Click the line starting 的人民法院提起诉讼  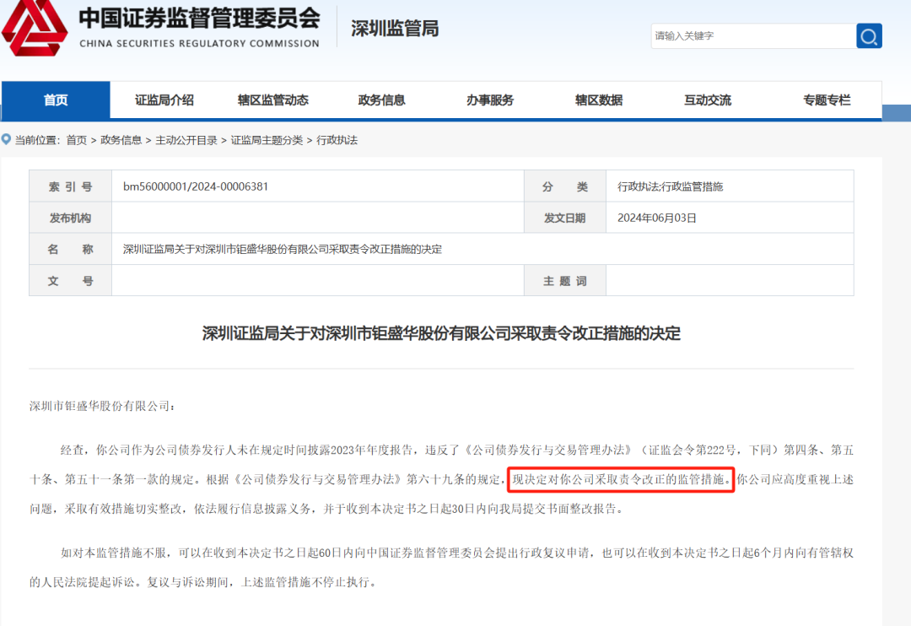pos(205,582)
